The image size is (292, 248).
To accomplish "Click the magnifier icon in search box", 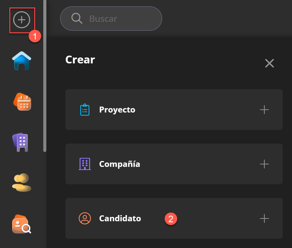I will pyautogui.click(x=77, y=19).
